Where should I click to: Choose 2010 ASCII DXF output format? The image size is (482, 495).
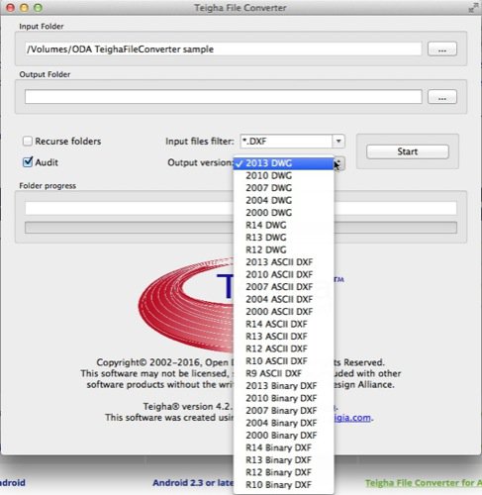(284, 274)
